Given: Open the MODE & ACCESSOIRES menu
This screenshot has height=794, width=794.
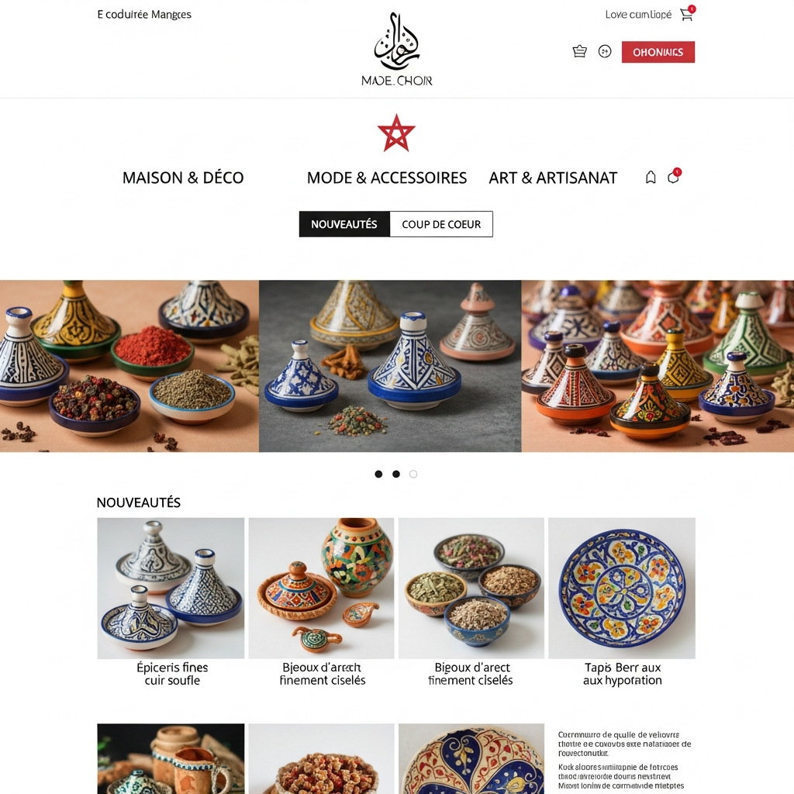Looking at the screenshot, I should [386, 178].
